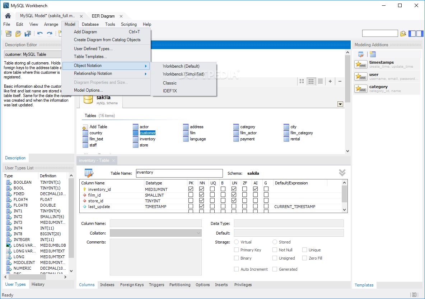Image resolution: width=425 pixels, height=299 pixels.
Task: Enable the Auto Increment checkbox
Action: pos(236,269)
